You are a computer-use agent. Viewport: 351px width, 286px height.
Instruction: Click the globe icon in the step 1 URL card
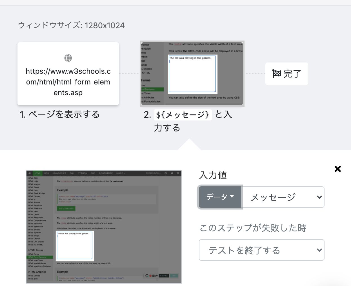pyautogui.click(x=68, y=58)
